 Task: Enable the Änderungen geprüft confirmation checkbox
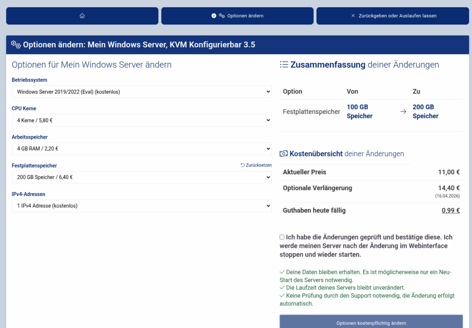(x=282, y=237)
